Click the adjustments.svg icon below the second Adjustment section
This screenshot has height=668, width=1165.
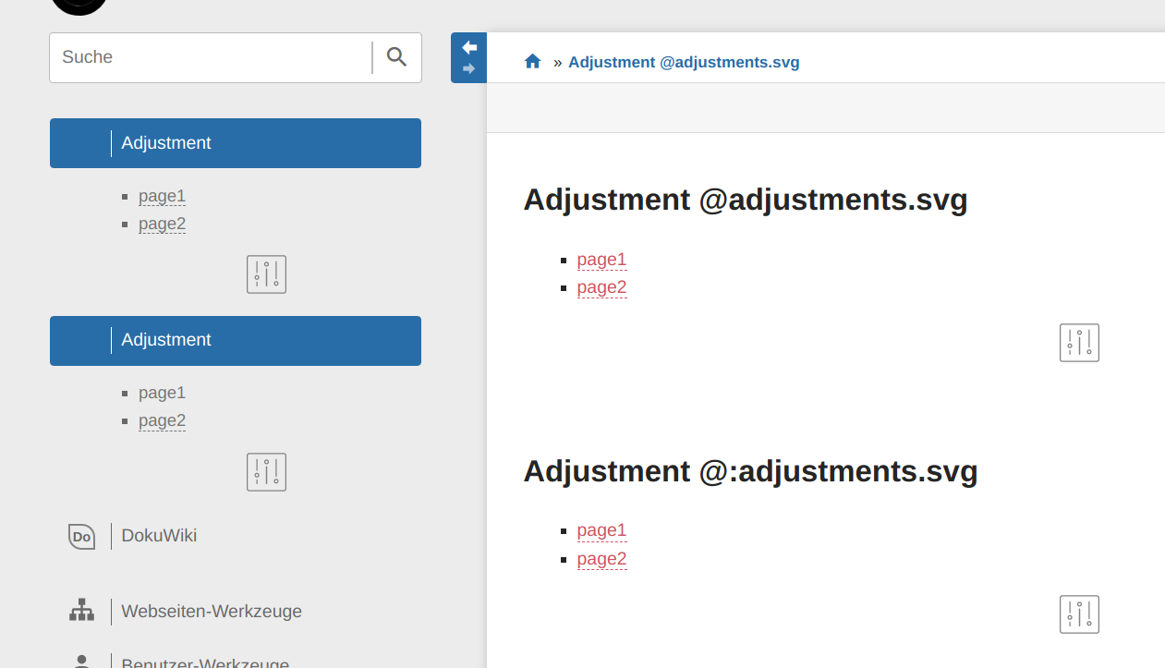(x=266, y=471)
